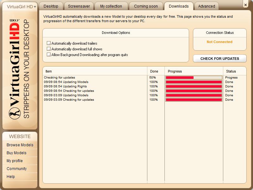Close the VirtuaGirl HD window

(x=245, y=5)
